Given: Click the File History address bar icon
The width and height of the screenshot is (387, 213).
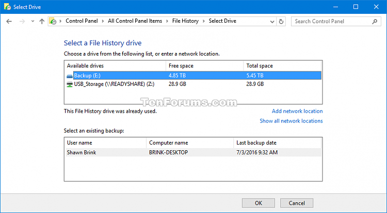Looking at the screenshot, I should [53, 21].
